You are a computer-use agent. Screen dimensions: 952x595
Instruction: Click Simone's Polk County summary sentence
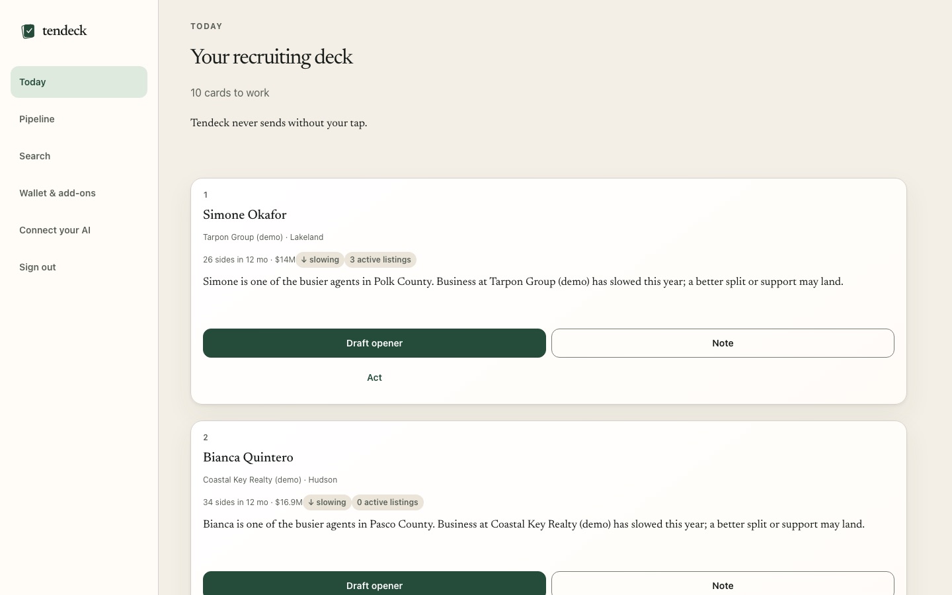point(523,282)
